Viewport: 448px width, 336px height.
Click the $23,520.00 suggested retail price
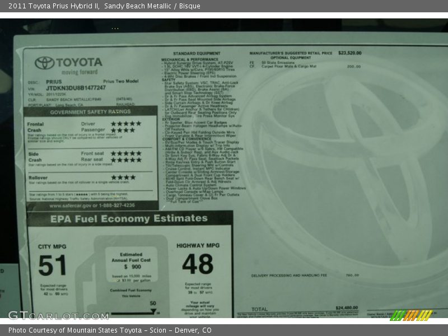coord(349,53)
